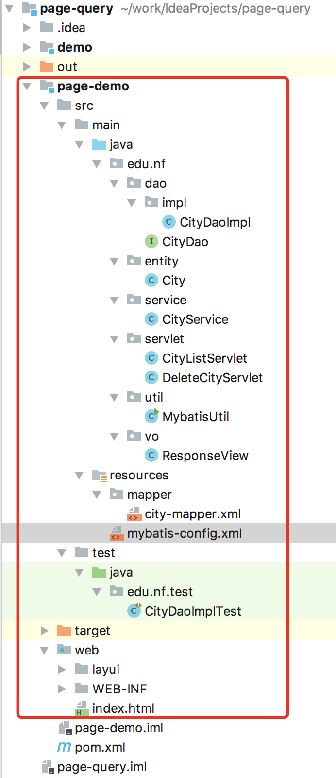Select the util package
The image size is (336, 778).
click(x=154, y=397)
